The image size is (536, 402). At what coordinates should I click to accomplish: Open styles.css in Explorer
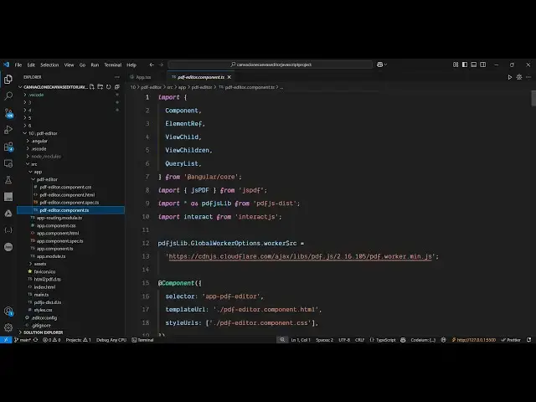click(70, 310)
